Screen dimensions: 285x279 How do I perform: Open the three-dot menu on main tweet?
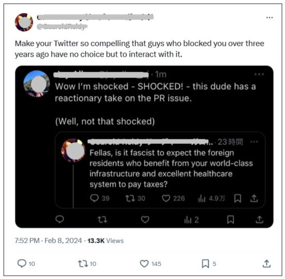coord(269,18)
